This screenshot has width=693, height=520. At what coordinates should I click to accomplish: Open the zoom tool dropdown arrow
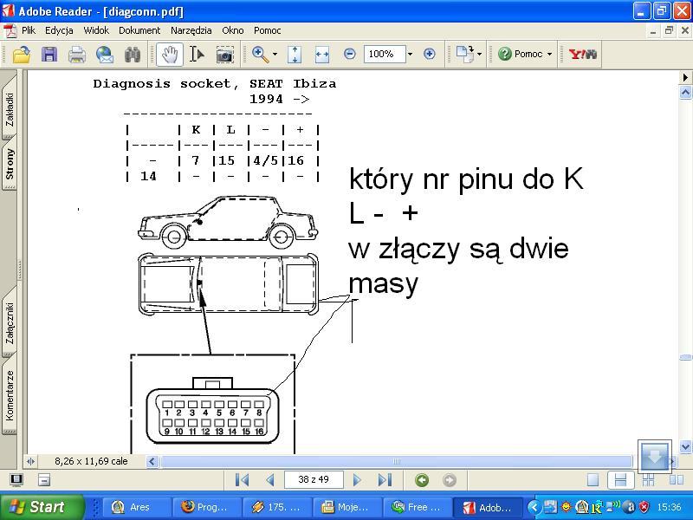[x=275, y=55]
